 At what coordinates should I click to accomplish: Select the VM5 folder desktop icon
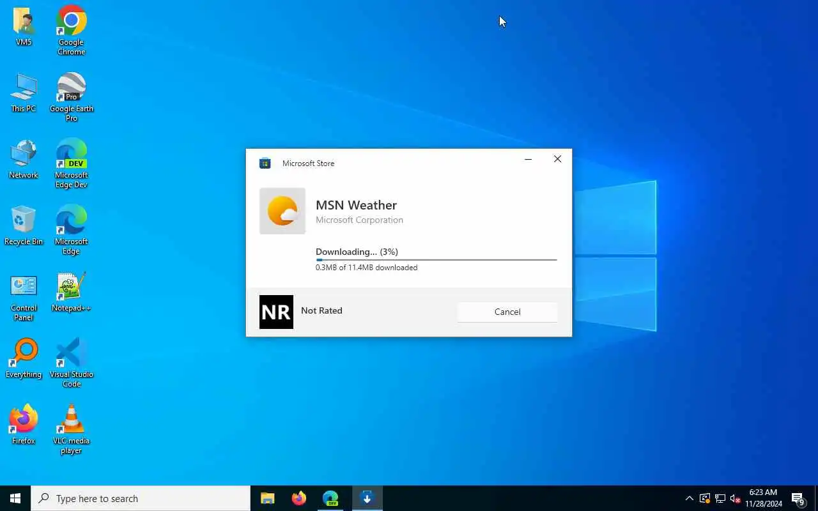24,27
